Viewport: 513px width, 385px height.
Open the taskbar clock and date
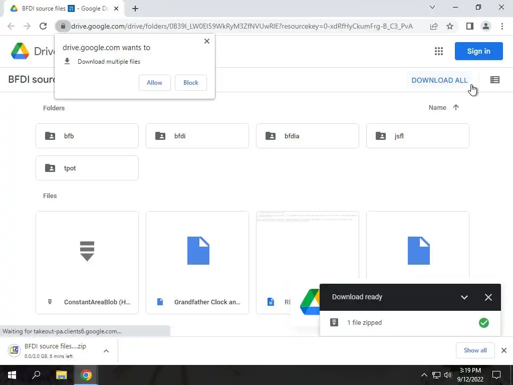pos(470,375)
